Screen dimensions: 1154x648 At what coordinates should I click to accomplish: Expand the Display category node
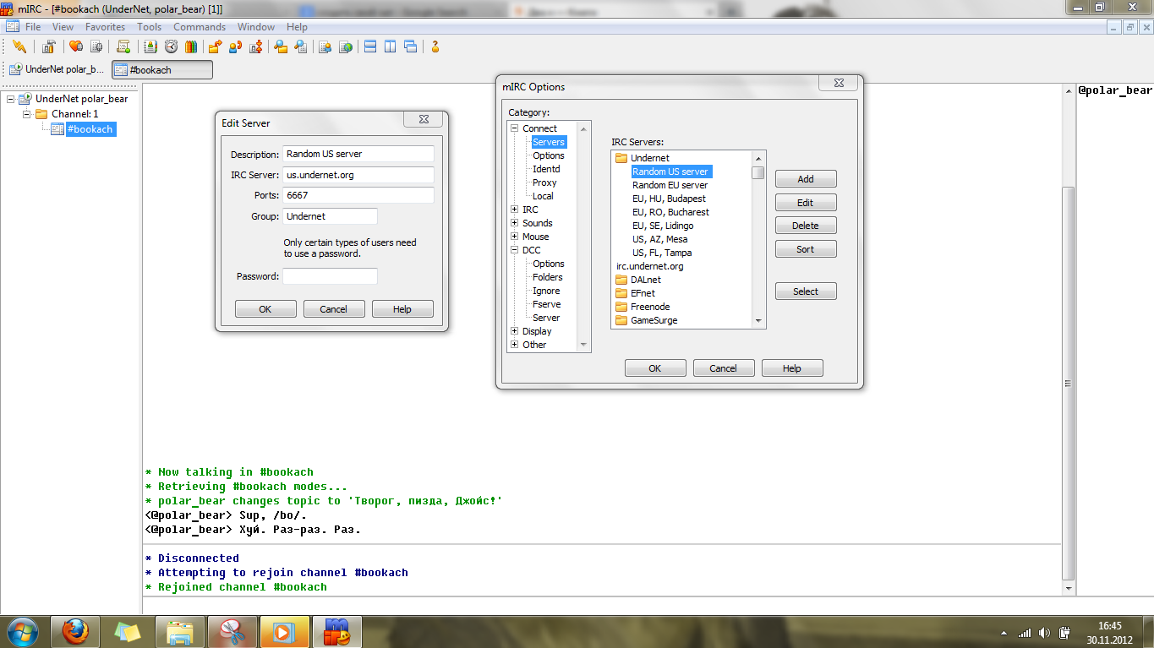(x=514, y=331)
